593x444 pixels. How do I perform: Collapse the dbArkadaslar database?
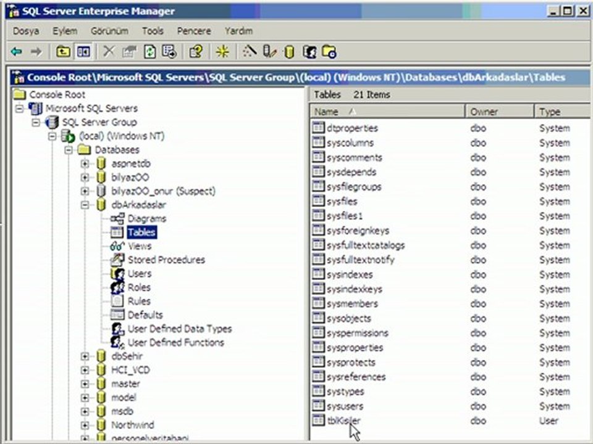click(85, 205)
